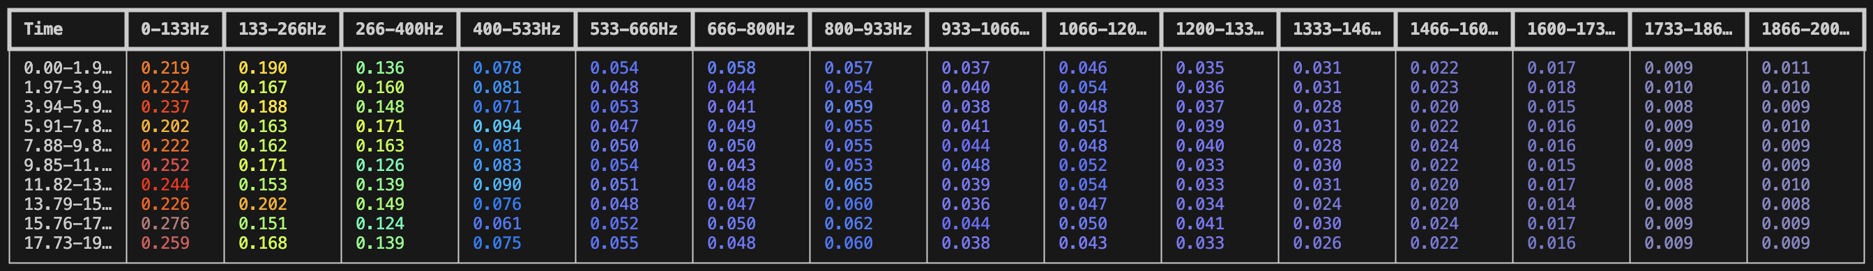Click the 3.94-5.9… time row label
The width and height of the screenshot is (1873, 271).
pyautogui.click(x=68, y=107)
